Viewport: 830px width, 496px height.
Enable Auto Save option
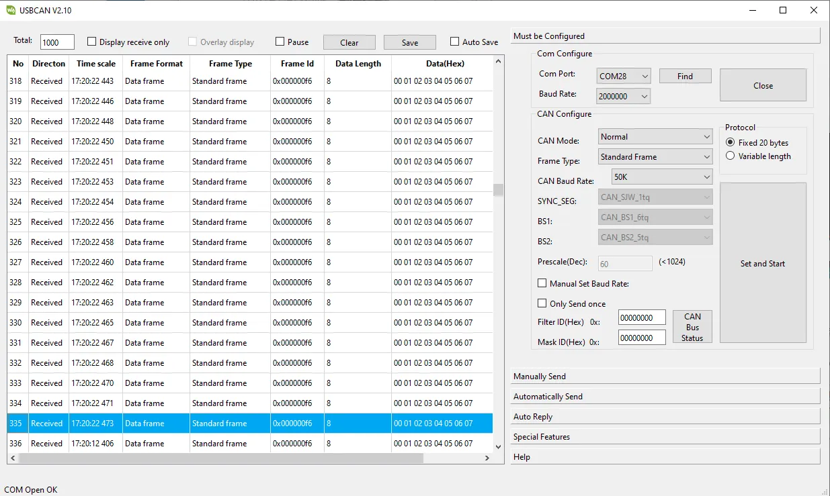point(455,42)
